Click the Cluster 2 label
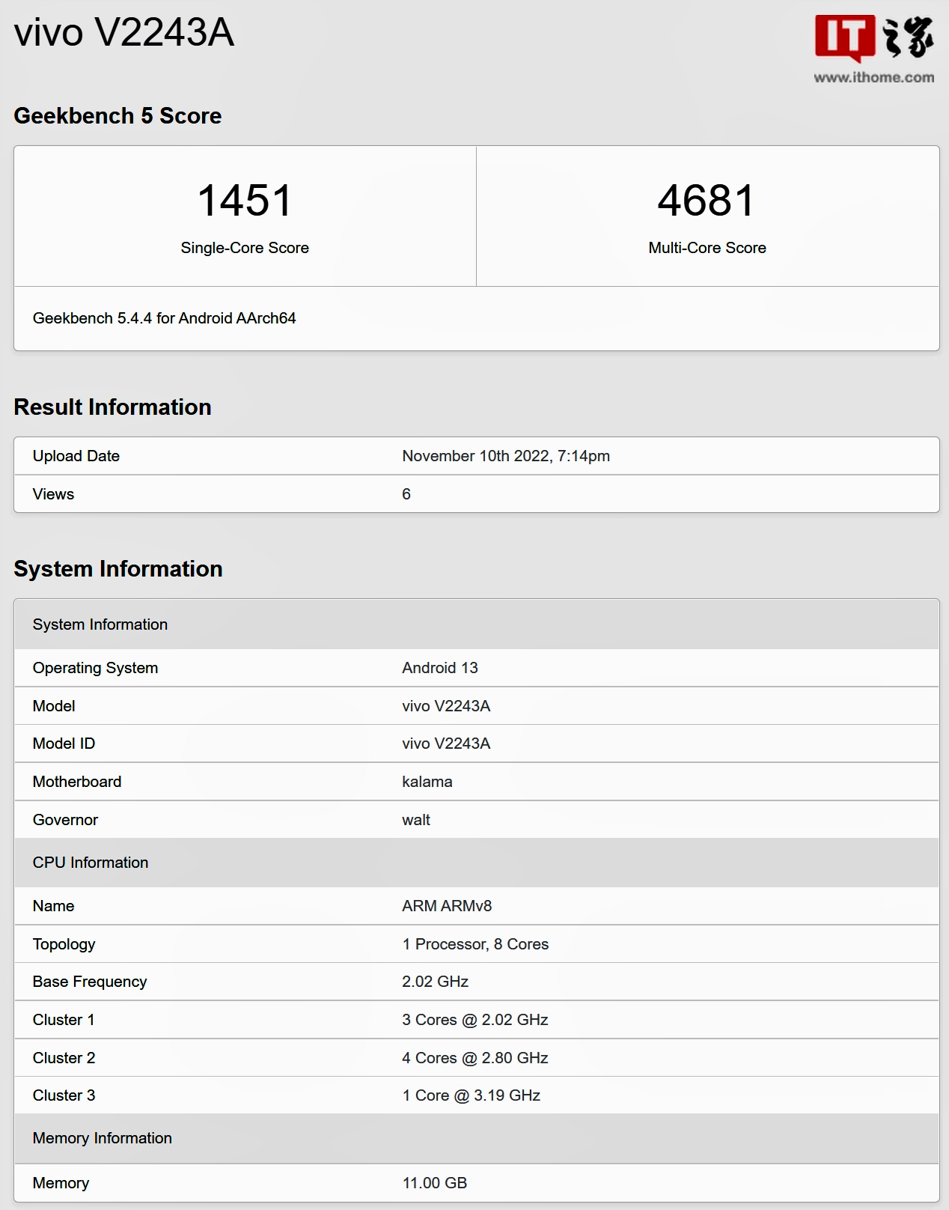The height and width of the screenshot is (1210, 949). (64, 1058)
